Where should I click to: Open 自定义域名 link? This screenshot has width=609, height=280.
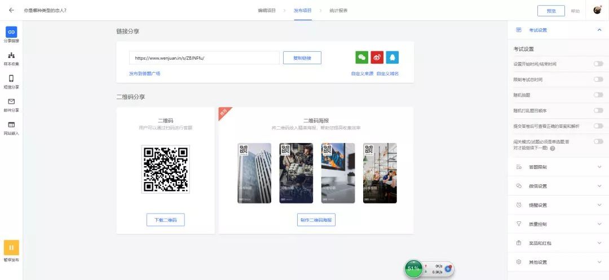point(387,74)
